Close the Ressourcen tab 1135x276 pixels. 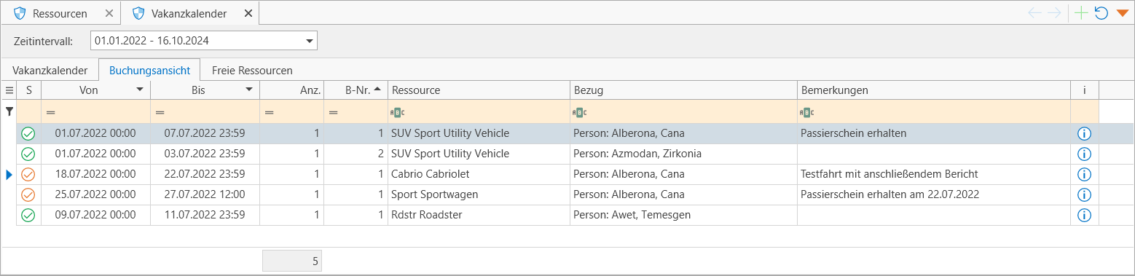pyautogui.click(x=109, y=13)
